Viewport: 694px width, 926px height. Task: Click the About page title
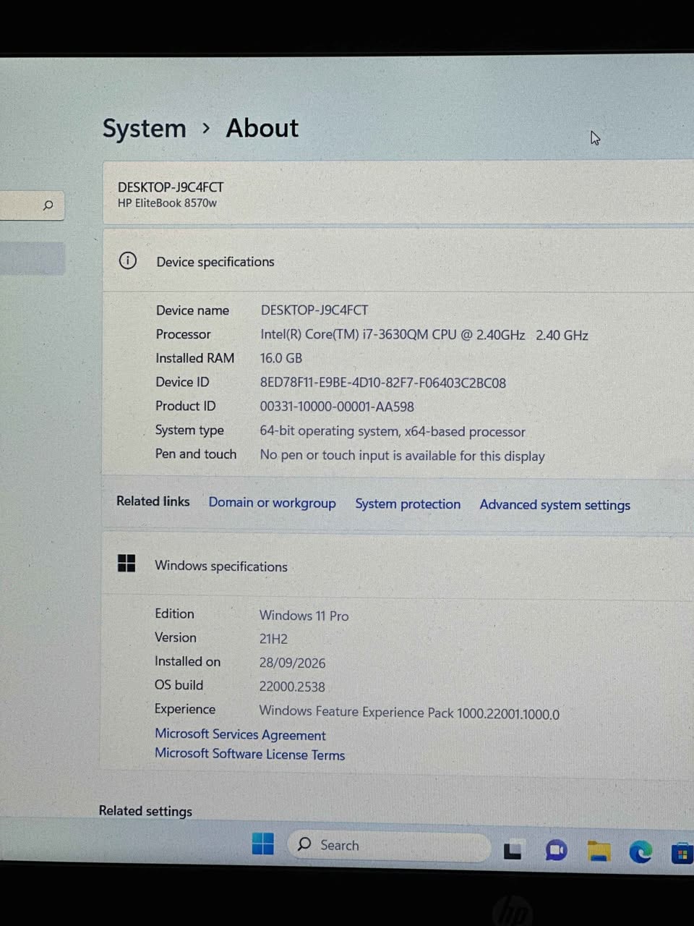[262, 128]
